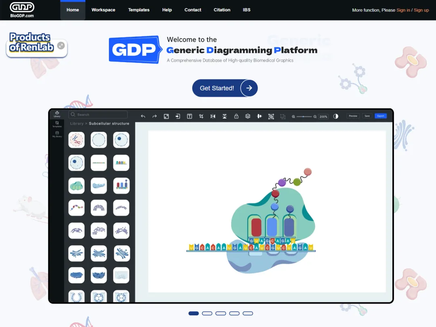Screen dimensions: 436x327
Task: Click the Preview button
Action: [353, 116]
